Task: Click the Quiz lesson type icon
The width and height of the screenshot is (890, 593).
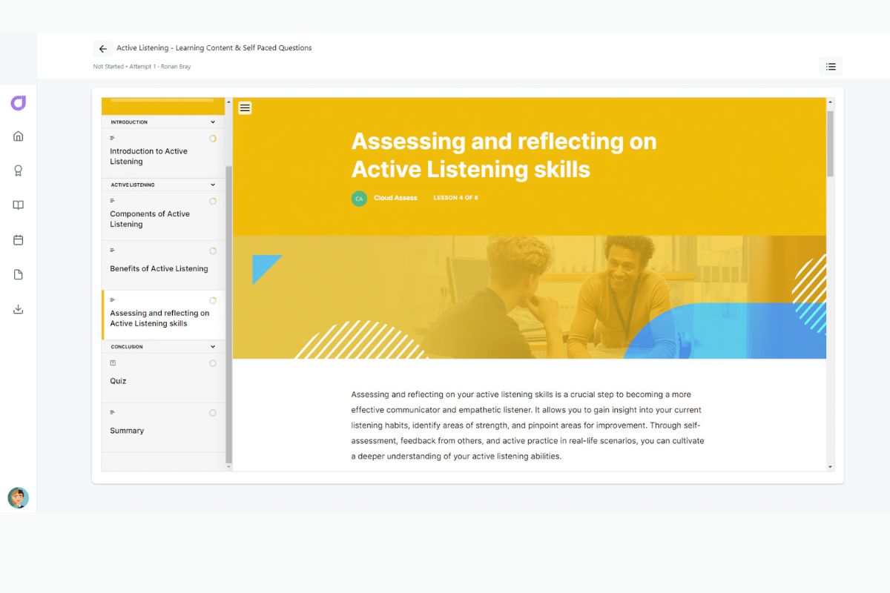Action: tap(113, 363)
